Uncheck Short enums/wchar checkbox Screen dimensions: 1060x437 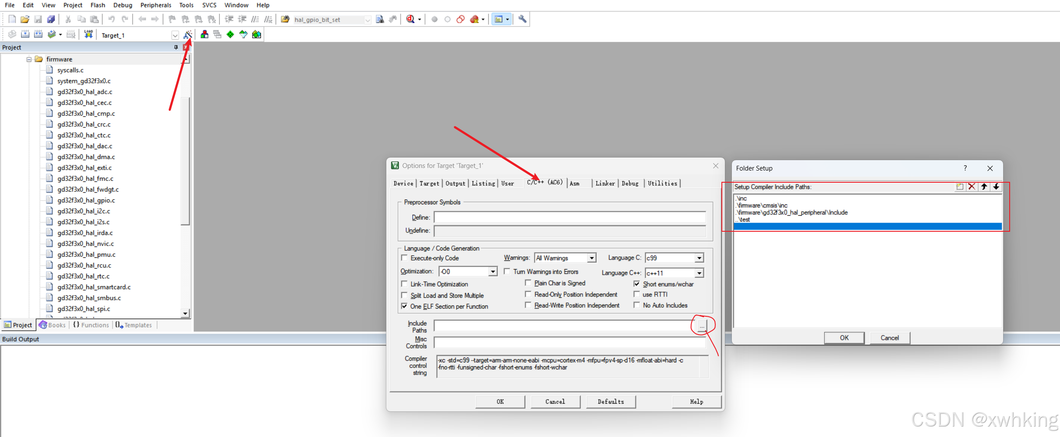point(636,284)
